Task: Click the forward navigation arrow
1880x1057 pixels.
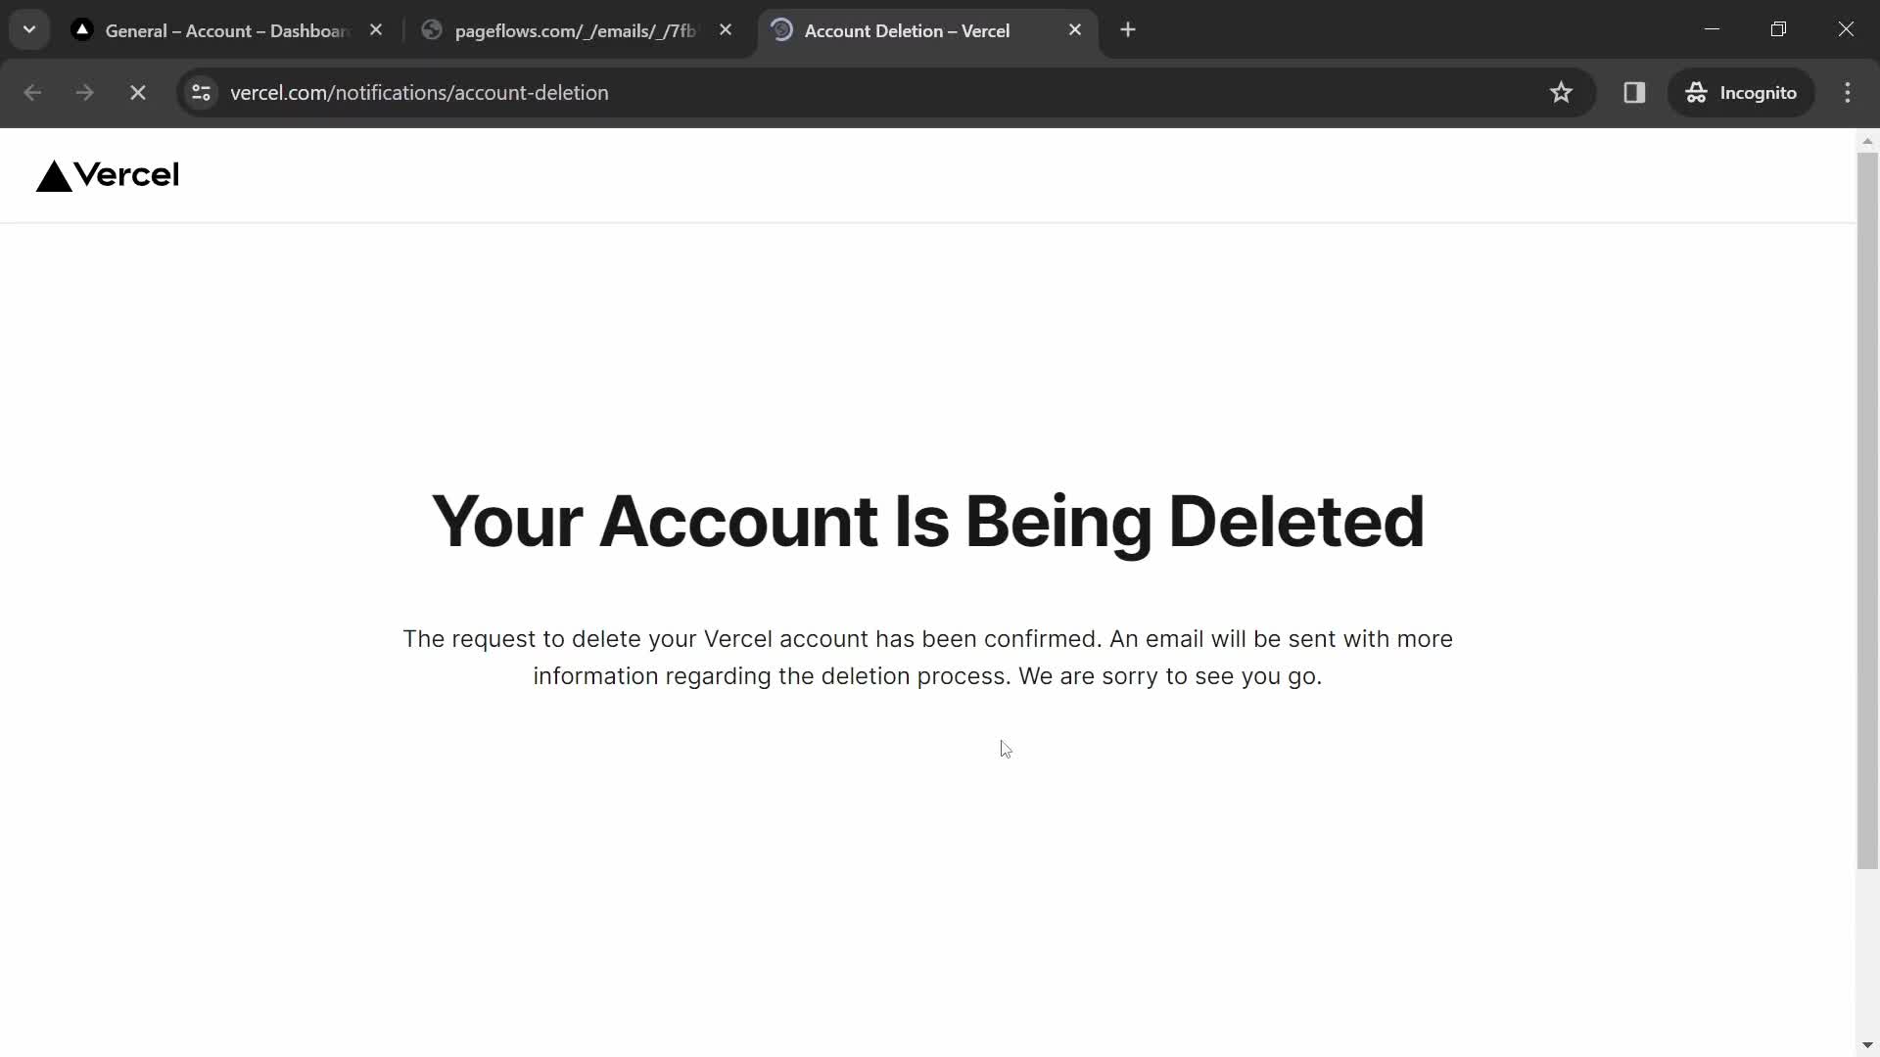Action: [84, 92]
